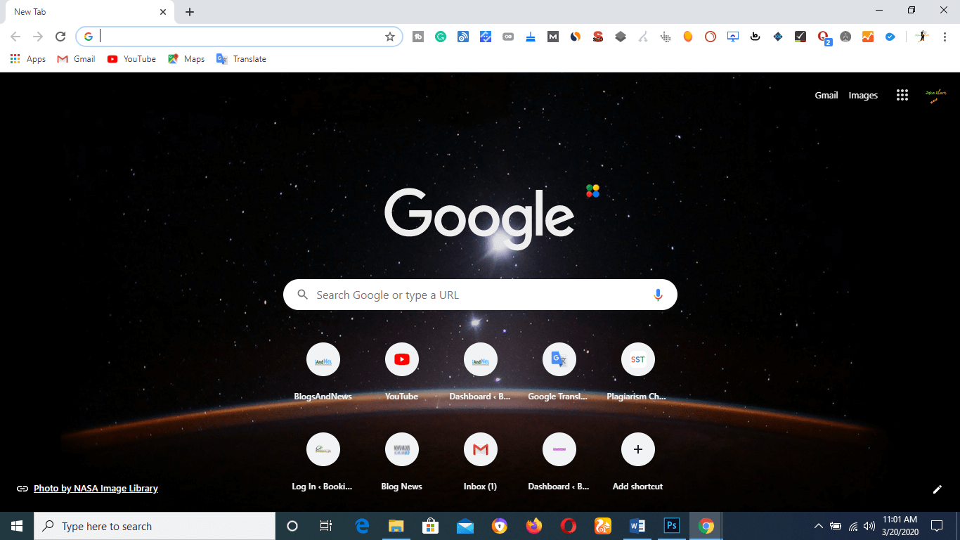Image resolution: width=960 pixels, height=540 pixels.
Task: Launch Opera from the taskbar
Action: tap(569, 526)
